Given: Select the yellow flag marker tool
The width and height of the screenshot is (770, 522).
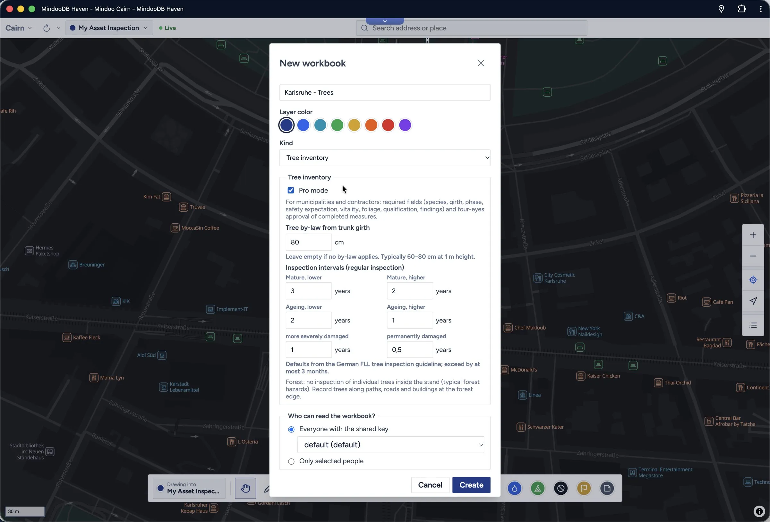Looking at the screenshot, I should [x=584, y=488].
